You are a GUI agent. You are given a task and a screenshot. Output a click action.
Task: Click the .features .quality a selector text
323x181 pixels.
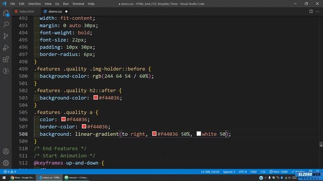63,112
